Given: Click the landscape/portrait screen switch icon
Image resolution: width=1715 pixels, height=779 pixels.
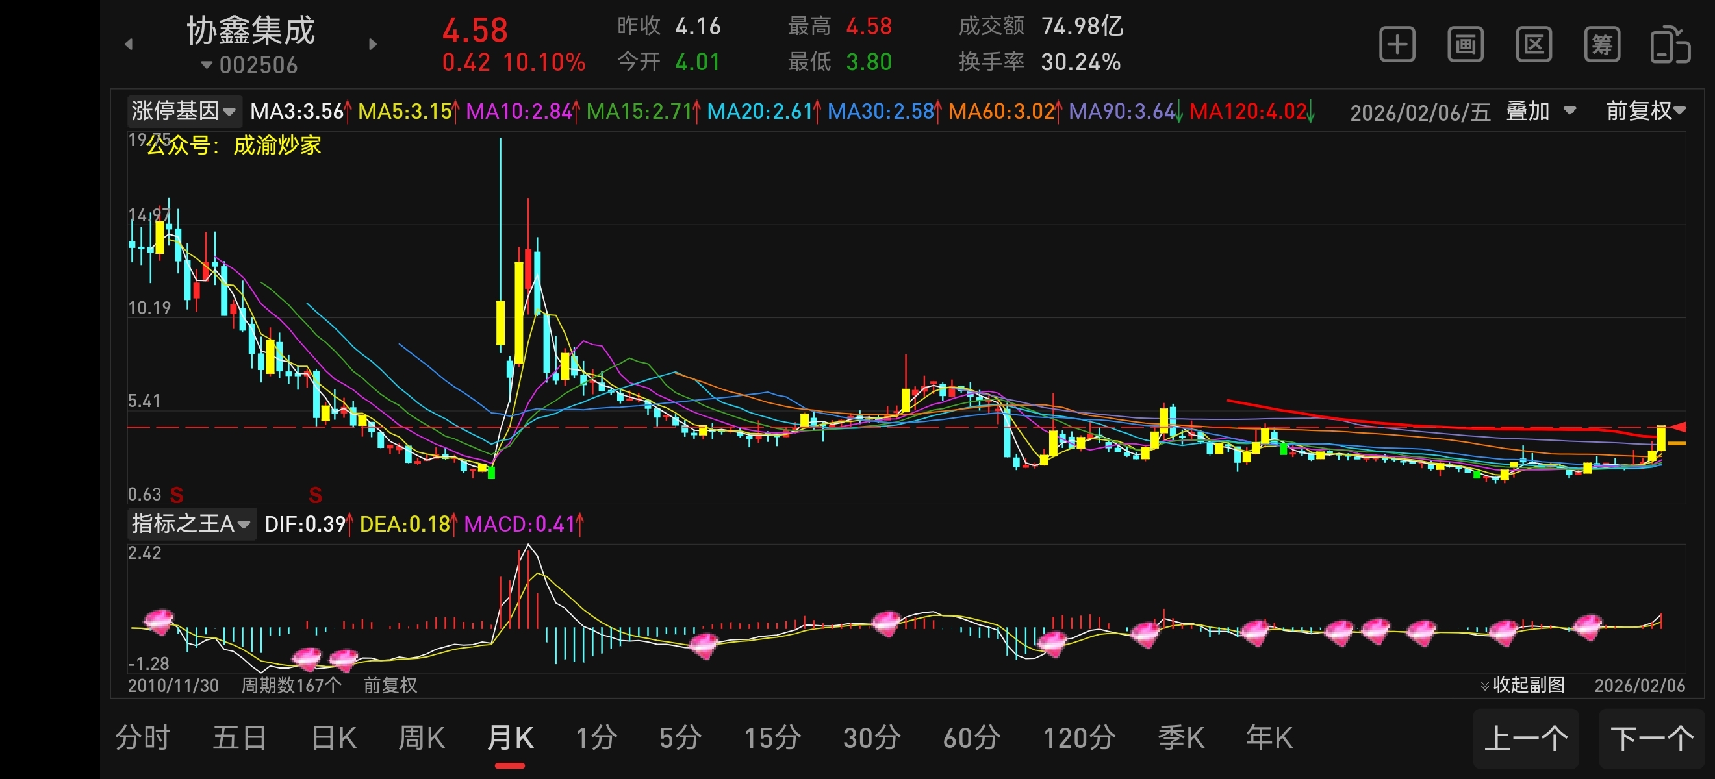Looking at the screenshot, I should [x=1670, y=45].
